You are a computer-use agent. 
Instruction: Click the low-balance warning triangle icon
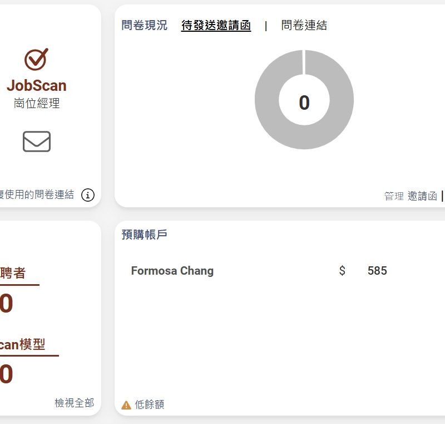click(x=126, y=405)
